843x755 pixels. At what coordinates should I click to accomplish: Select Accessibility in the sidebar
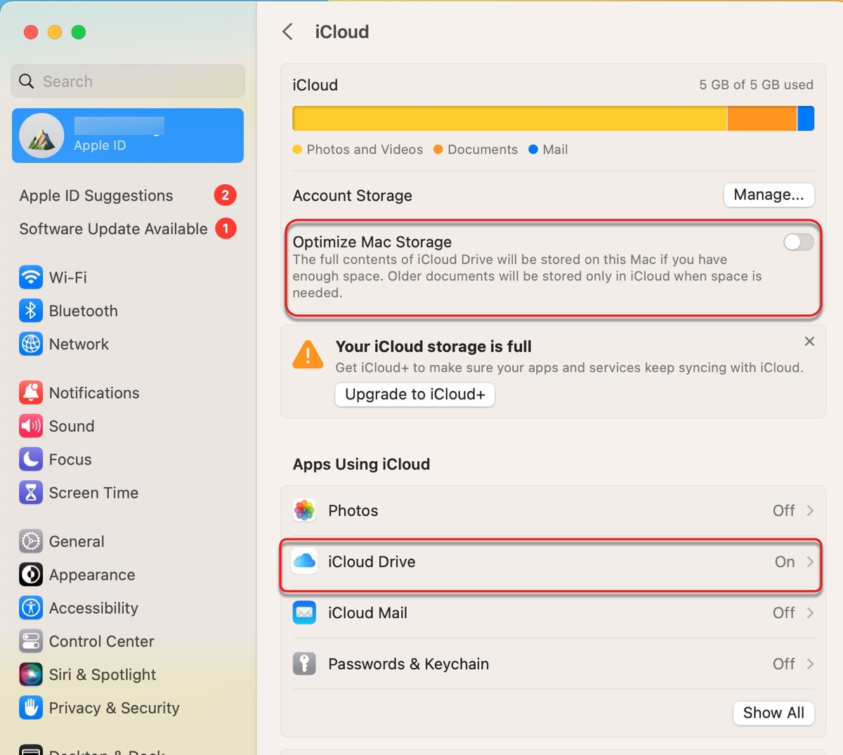128,608
